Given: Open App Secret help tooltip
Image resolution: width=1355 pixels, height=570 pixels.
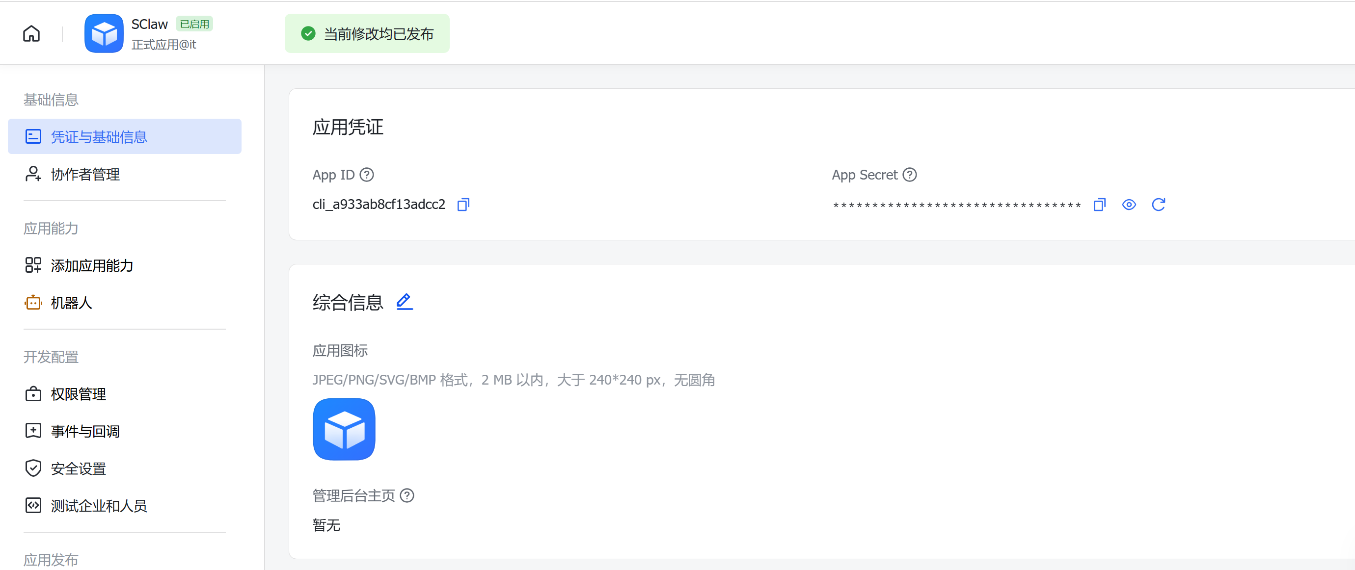Looking at the screenshot, I should (x=909, y=175).
